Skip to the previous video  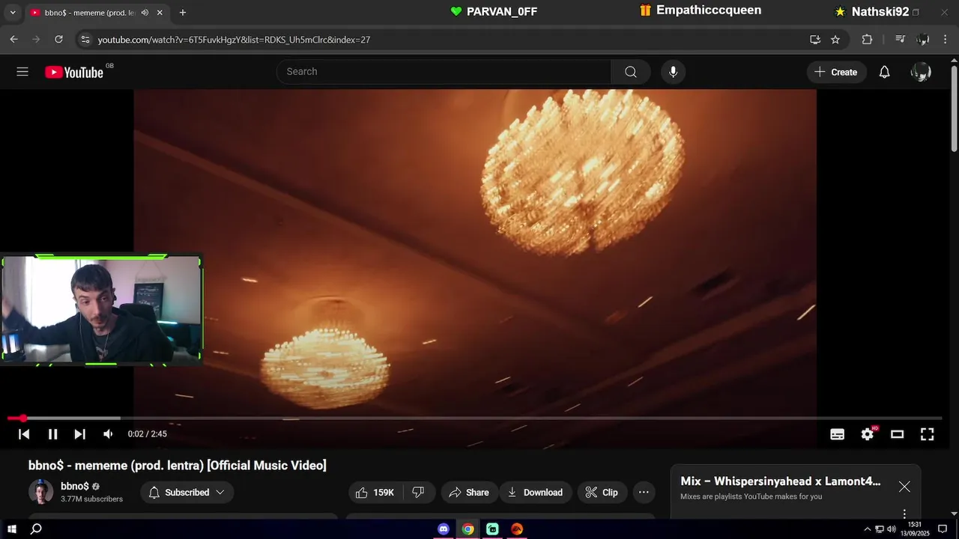click(x=24, y=434)
